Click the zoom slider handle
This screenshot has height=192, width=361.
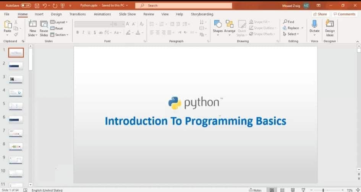tap(323, 190)
